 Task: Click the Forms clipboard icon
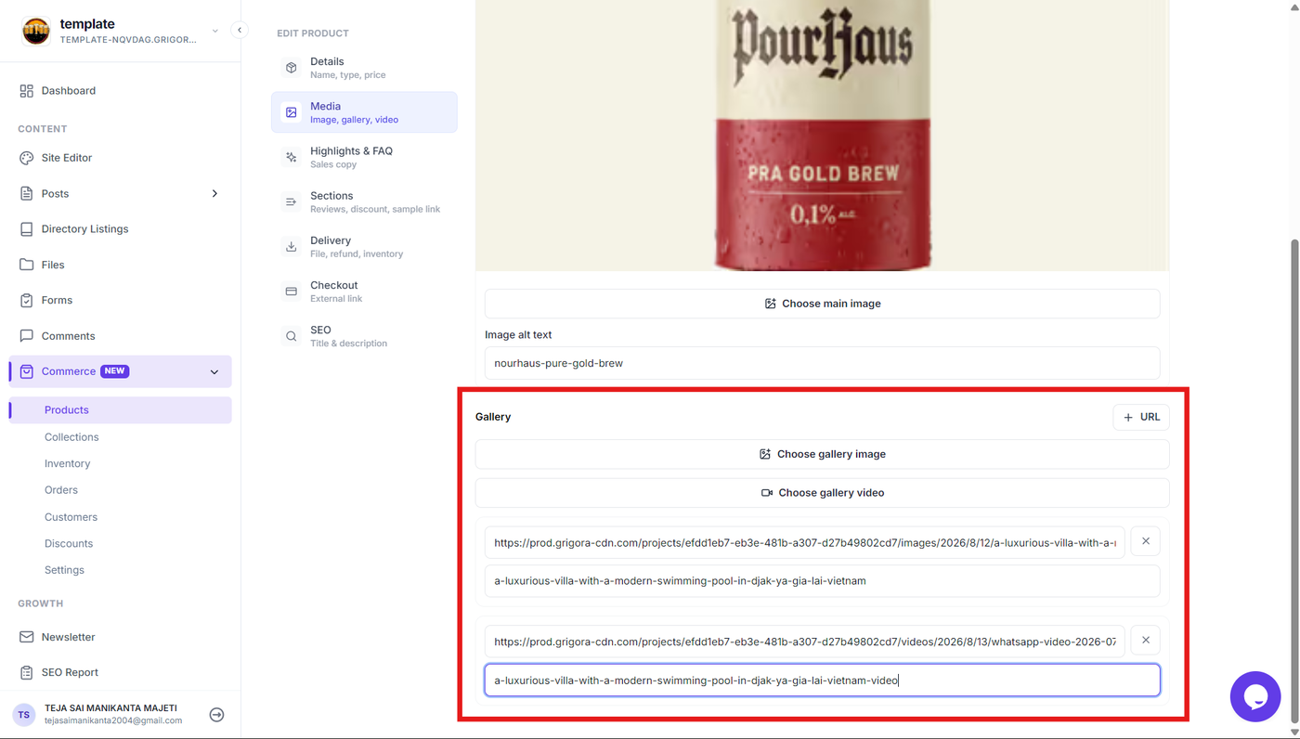pyautogui.click(x=26, y=301)
